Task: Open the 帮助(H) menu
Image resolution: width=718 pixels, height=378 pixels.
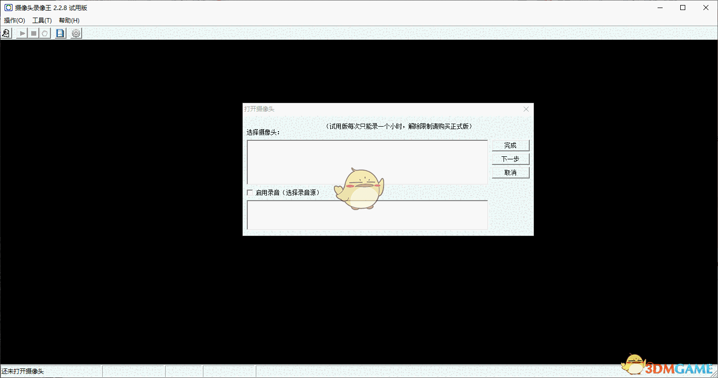Action: [x=68, y=20]
